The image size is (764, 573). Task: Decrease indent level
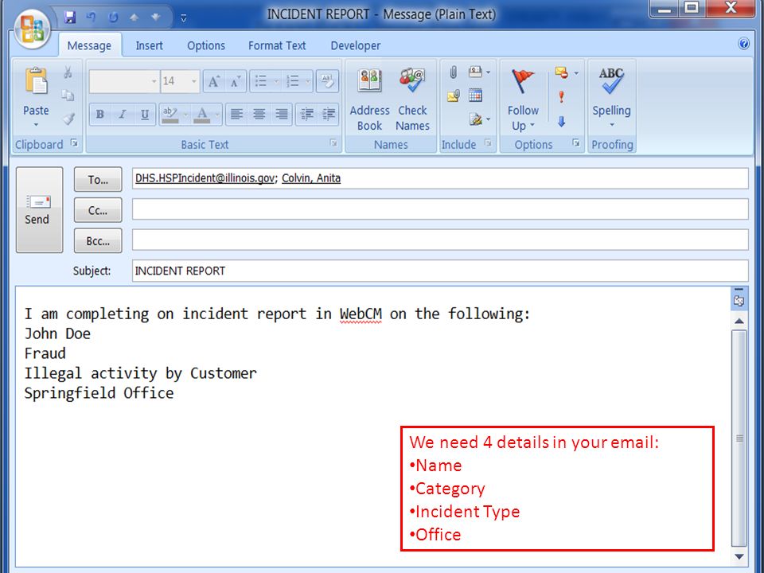click(306, 115)
